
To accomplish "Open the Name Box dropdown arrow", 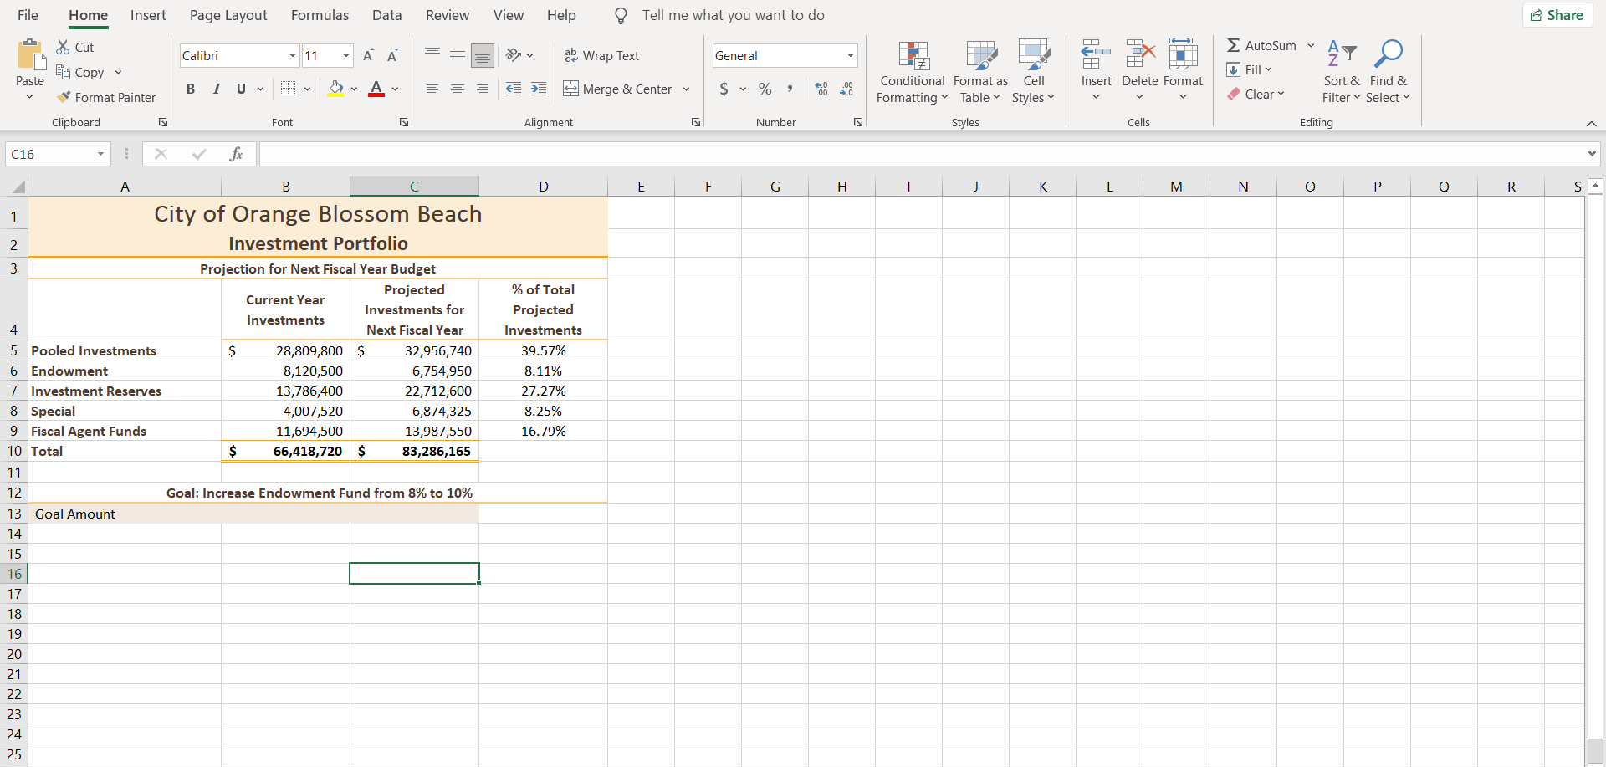I will [100, 154].
